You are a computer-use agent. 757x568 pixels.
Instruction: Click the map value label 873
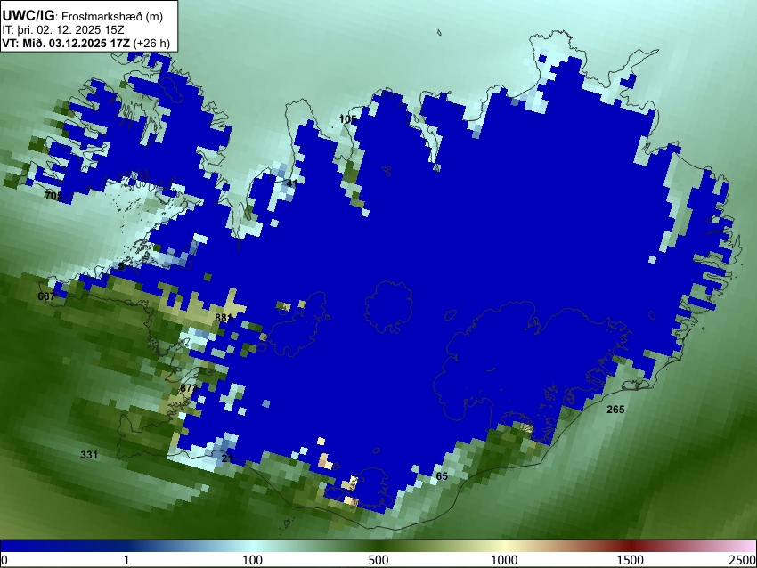pyautogui.click(x=189, y=388)
